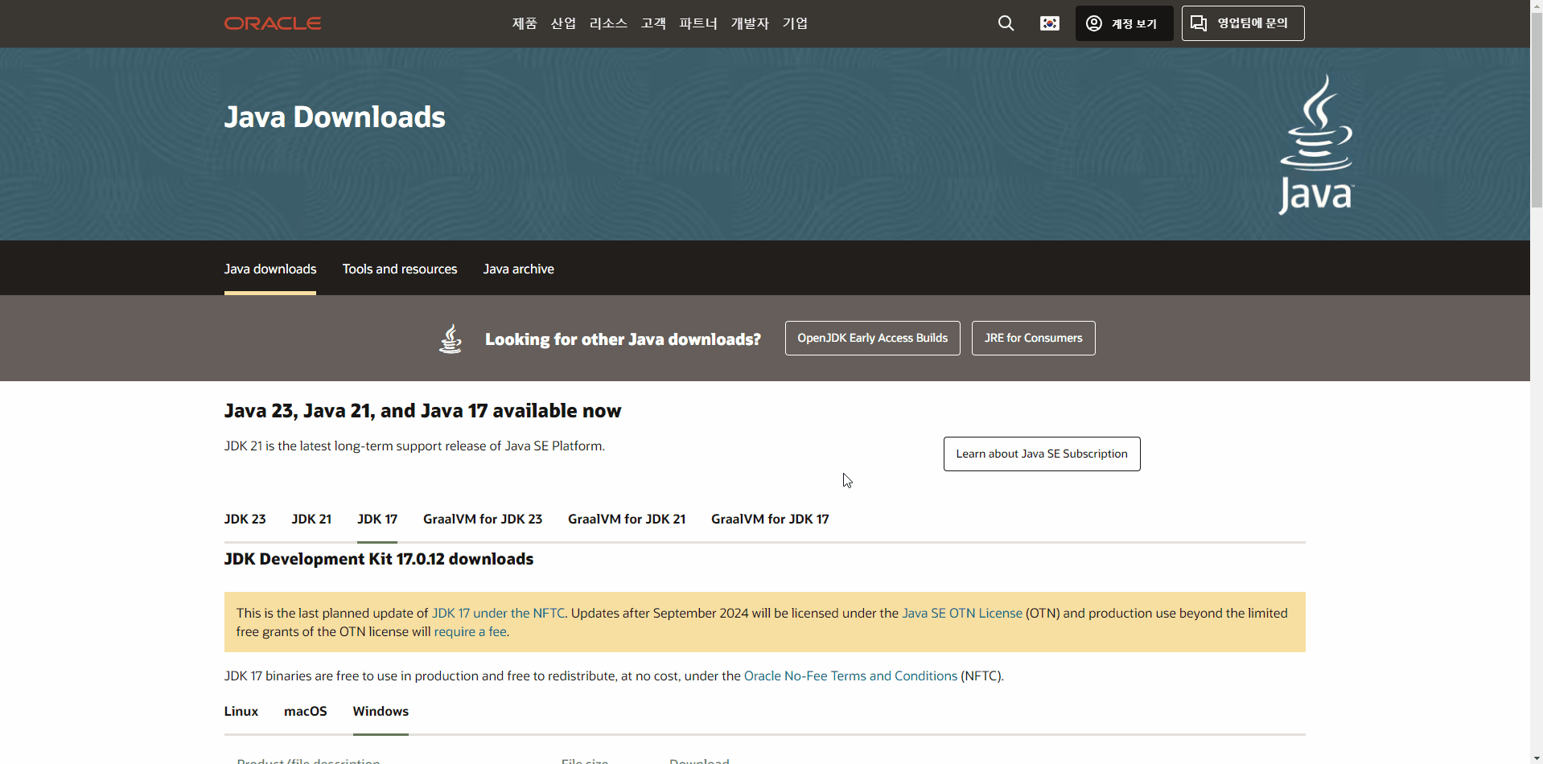Select the JDK 23 tab
The height and width of the screenshot is (764, 1543).
click(245, 519)
